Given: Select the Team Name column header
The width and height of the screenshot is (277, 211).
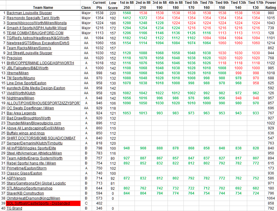Looking at the screenshot, I should pyautogui.click(x=43, y=8).
